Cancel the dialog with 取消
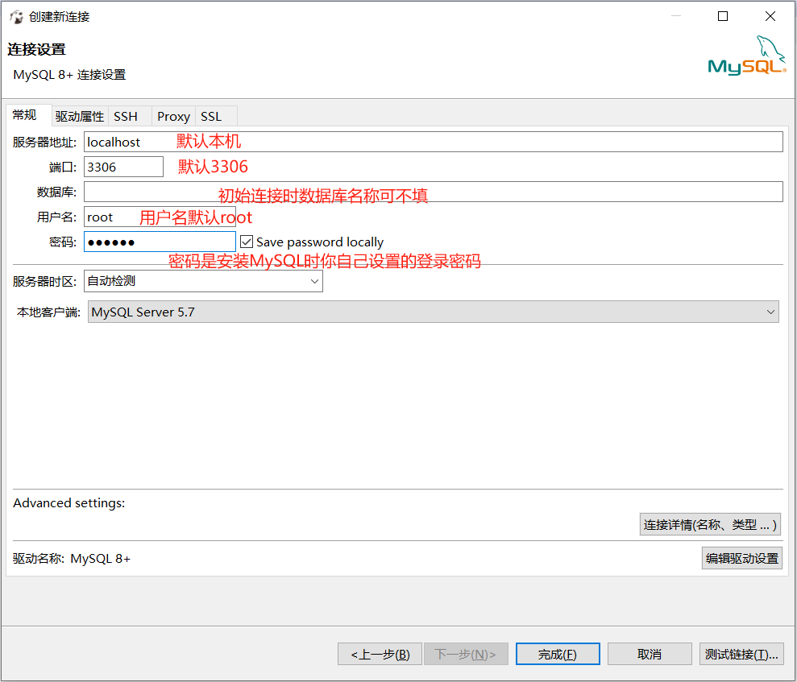Image resolution: width=797 pixels, height=682 pixels. tap(650, 654)
